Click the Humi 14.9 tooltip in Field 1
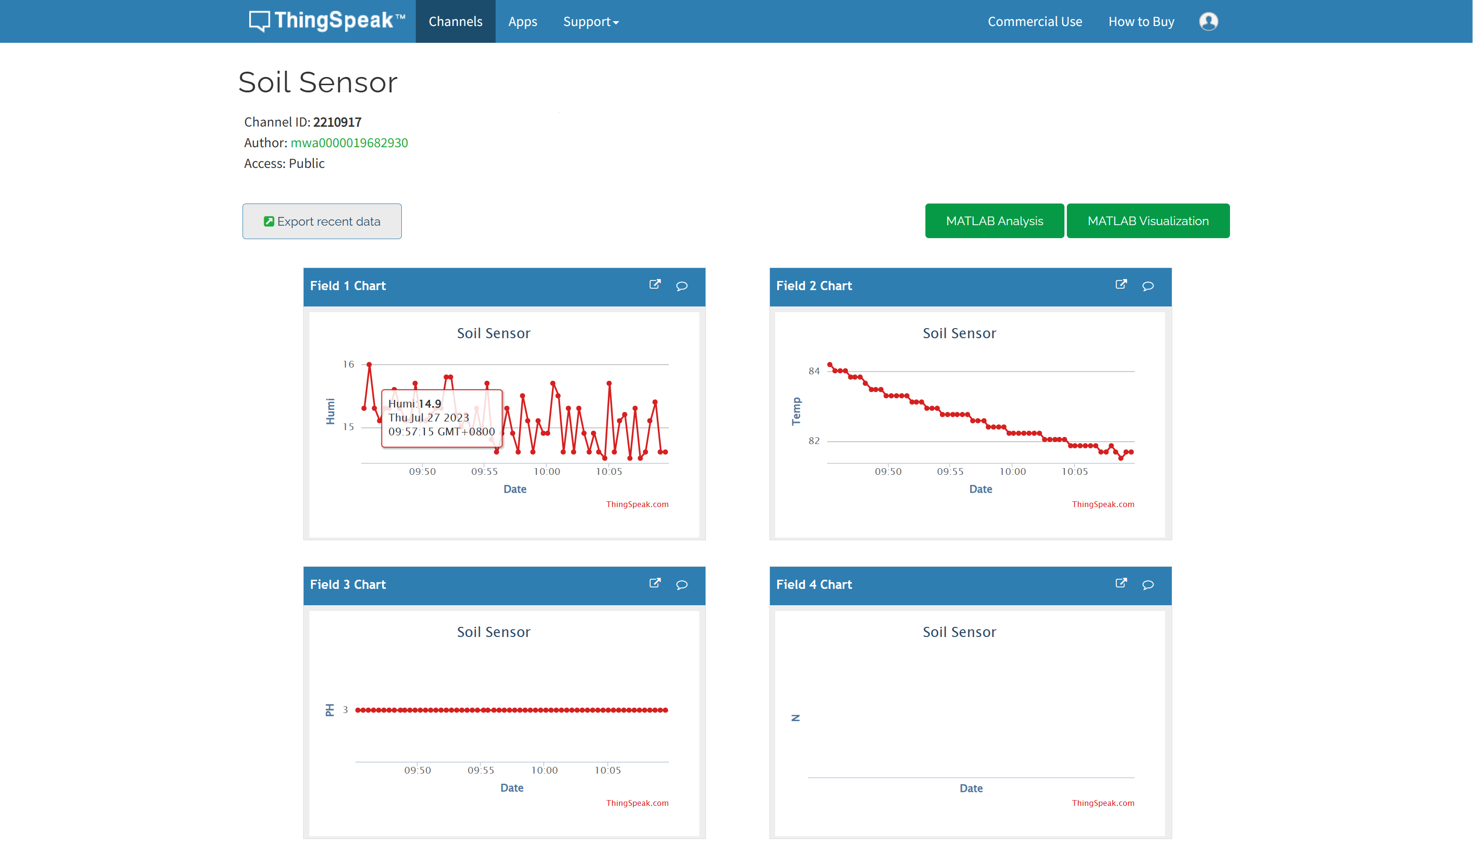The image size is (1473, 853). 442,418
